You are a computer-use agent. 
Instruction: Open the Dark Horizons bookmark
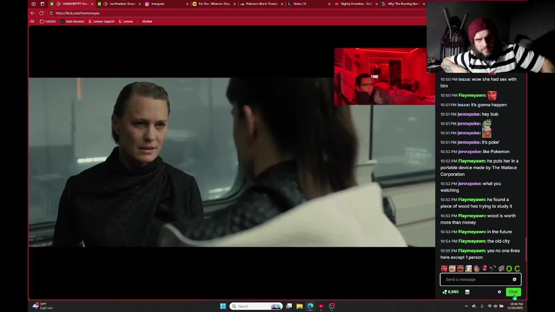(x=72, y=21)
